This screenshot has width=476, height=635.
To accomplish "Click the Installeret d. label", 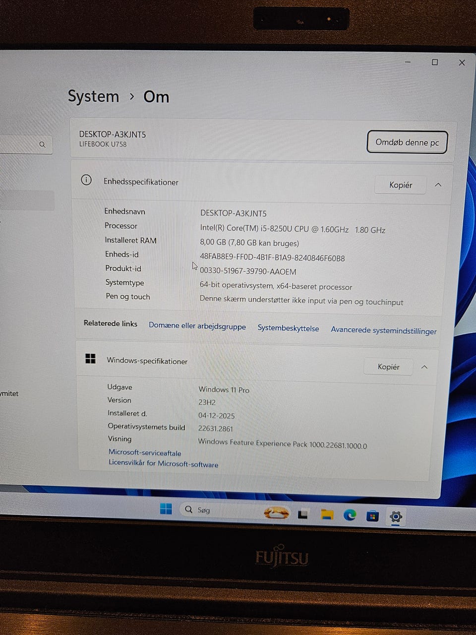I will [x=127, y=413].
